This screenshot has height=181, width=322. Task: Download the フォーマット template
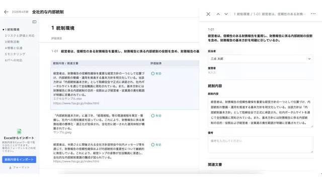pyautogui.click(x=19, y=167)
